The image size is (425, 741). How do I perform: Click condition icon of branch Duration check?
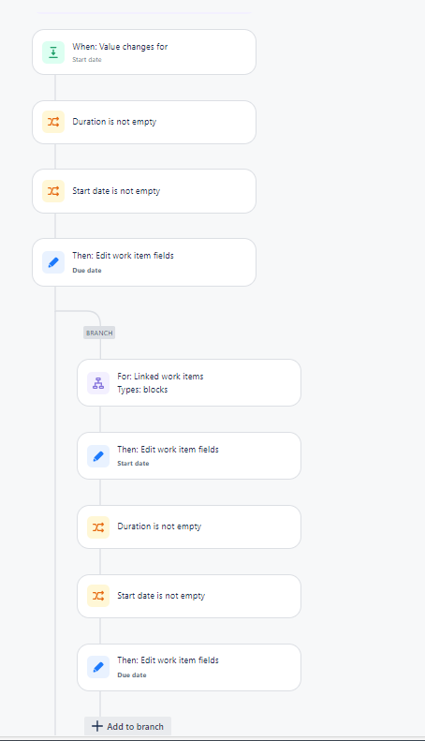98,526
